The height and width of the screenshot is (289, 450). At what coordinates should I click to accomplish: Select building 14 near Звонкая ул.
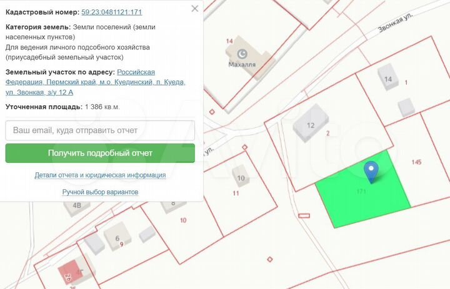tap(388, 77)
